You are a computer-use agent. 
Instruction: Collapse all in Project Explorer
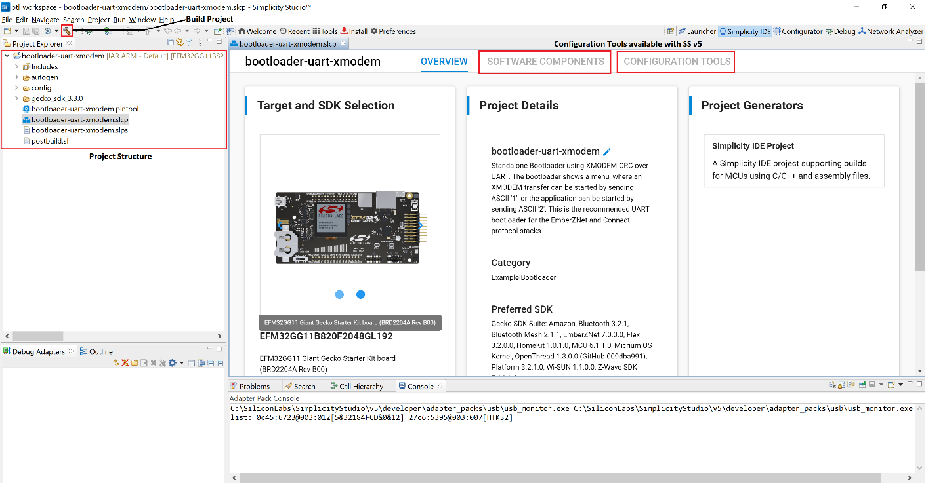(169, 43)
